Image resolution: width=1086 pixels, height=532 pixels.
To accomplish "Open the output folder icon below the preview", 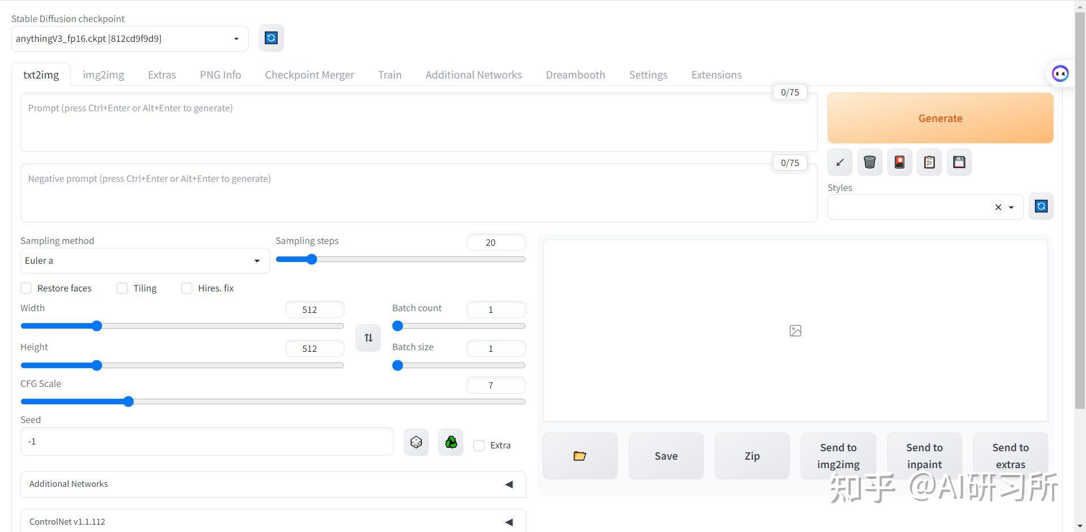I will (580, 455).
